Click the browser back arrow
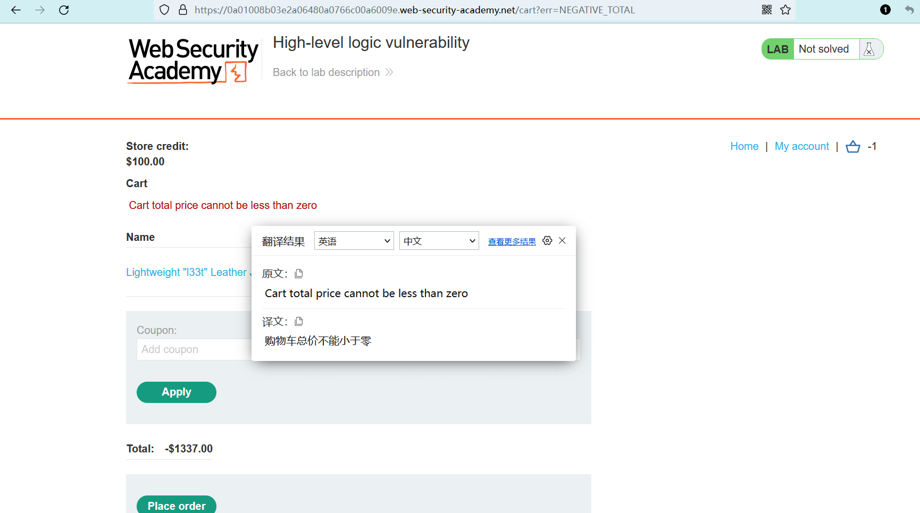Screen dimensions: 920x513 (x=16, y=10)
